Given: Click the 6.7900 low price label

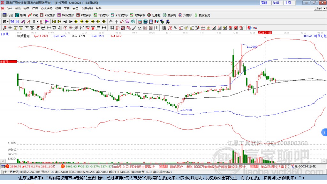Looking at the screenshot, I should tap(187, 110).
